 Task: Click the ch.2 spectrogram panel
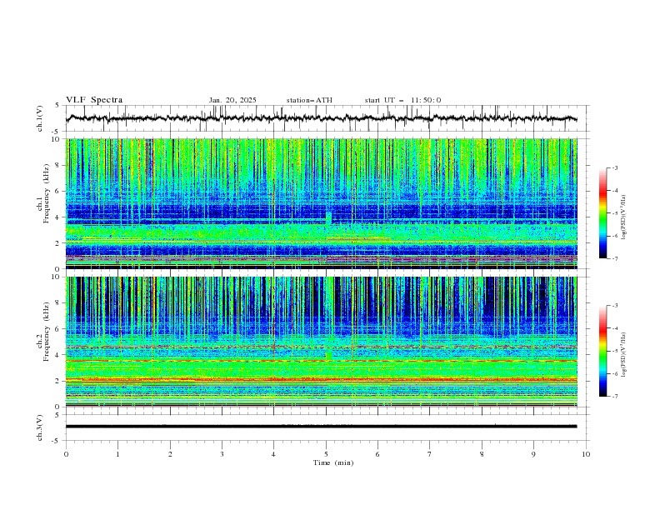(321, 342)
